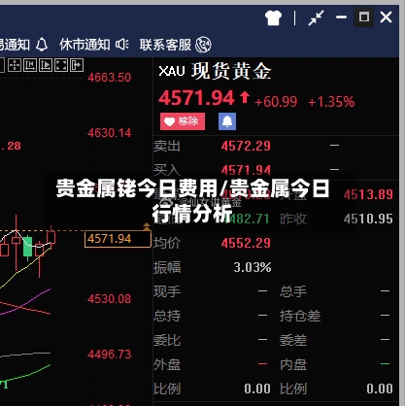The image size is (405, 406).
Task: Click the 4513.89 value in the quote panel
Action: (368, 194)
